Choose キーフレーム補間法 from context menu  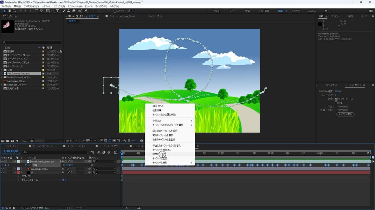coord(161,150)
